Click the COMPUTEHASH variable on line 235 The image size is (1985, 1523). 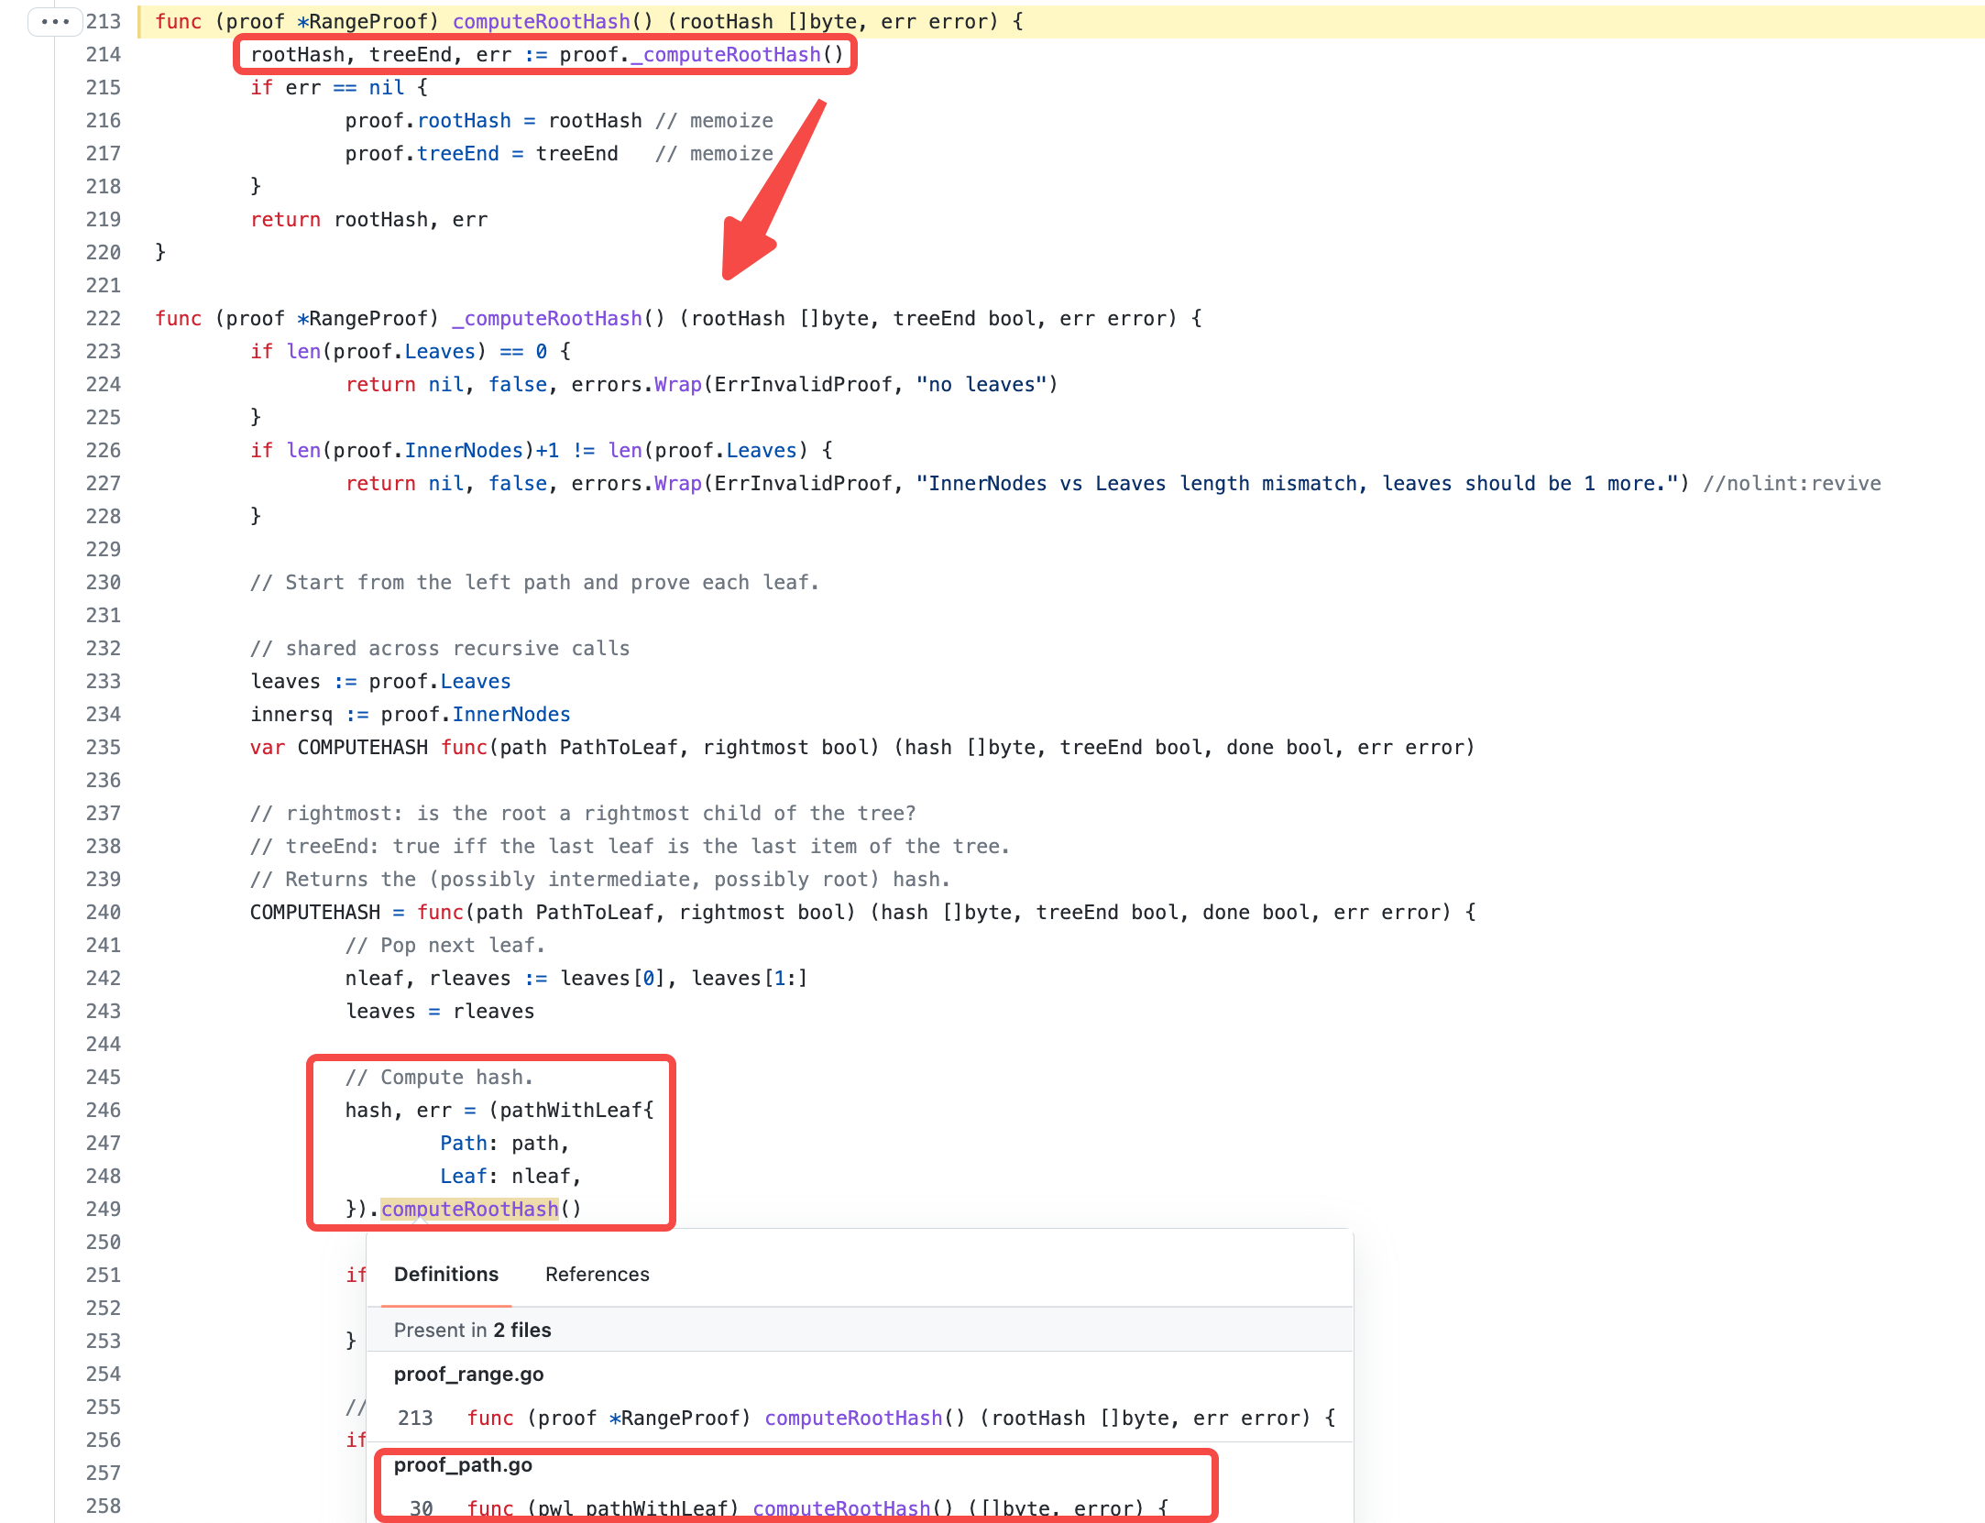point(362,747)
